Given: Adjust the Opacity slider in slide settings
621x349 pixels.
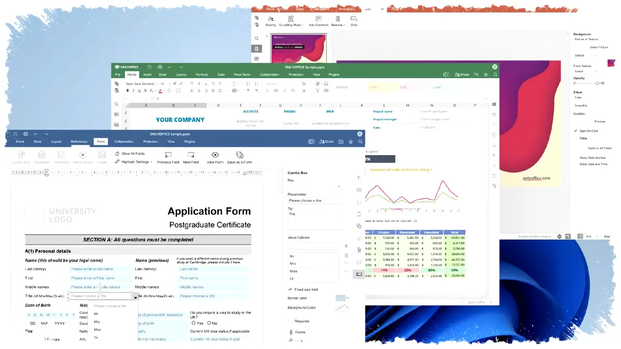Looking at the screenshot, I should (x=597, y=83).
